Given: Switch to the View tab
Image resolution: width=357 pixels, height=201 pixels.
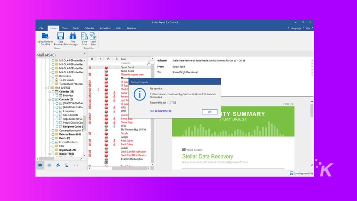Looking at the screenshot, I should pos(64,28).
